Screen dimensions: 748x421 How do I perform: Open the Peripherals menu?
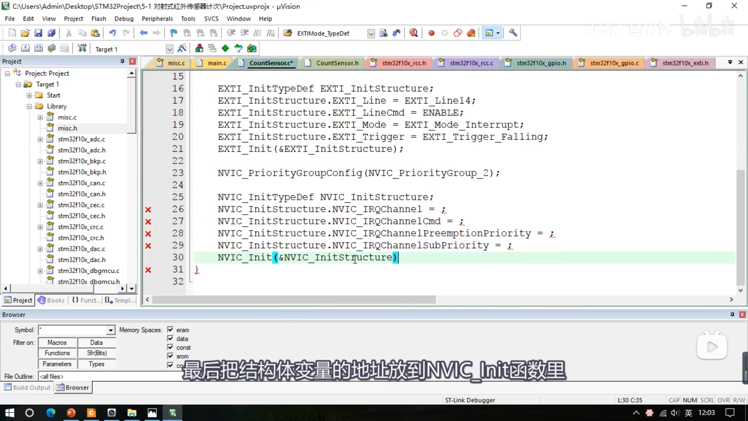(157, 19)
